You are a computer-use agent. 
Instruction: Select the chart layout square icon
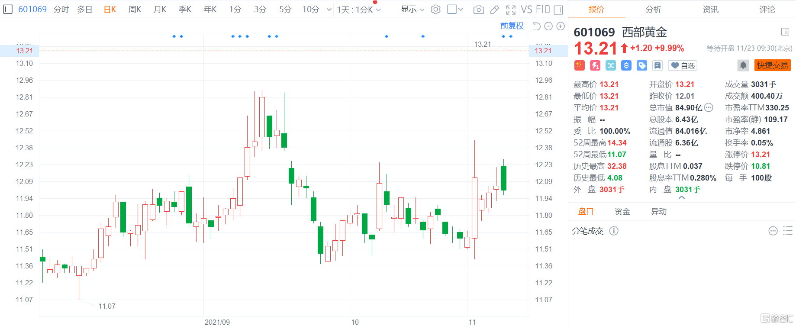point(452,9)
